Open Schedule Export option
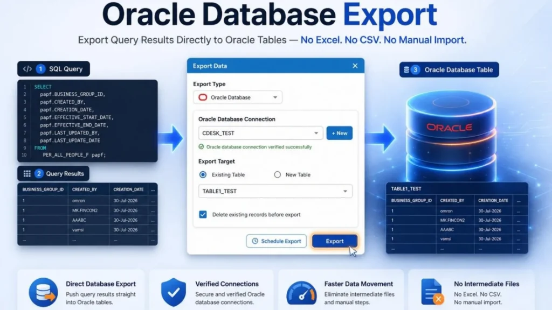This screenshot has height=310, width=552. [277, 241]
